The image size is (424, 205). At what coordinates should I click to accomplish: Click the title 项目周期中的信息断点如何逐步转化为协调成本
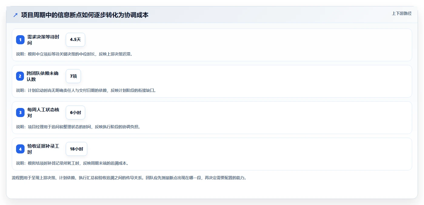[x=85, y=15]
